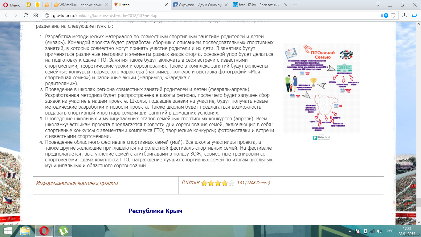Show hidden tray icons arrow

pyautogui.click(x=350, y=231)
